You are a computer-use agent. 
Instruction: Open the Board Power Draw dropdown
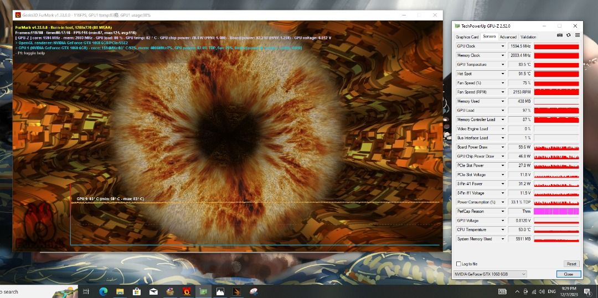[x=503, y=147]
